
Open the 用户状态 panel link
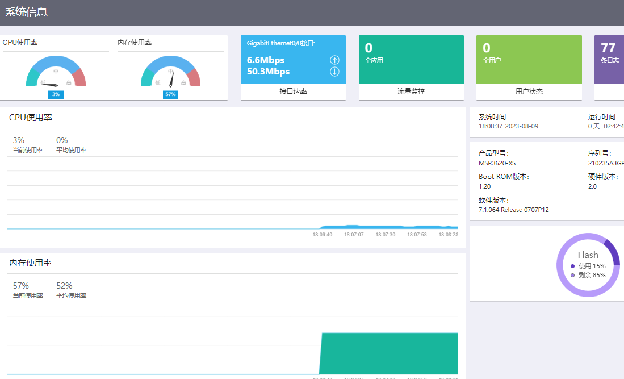click(529, 91)
